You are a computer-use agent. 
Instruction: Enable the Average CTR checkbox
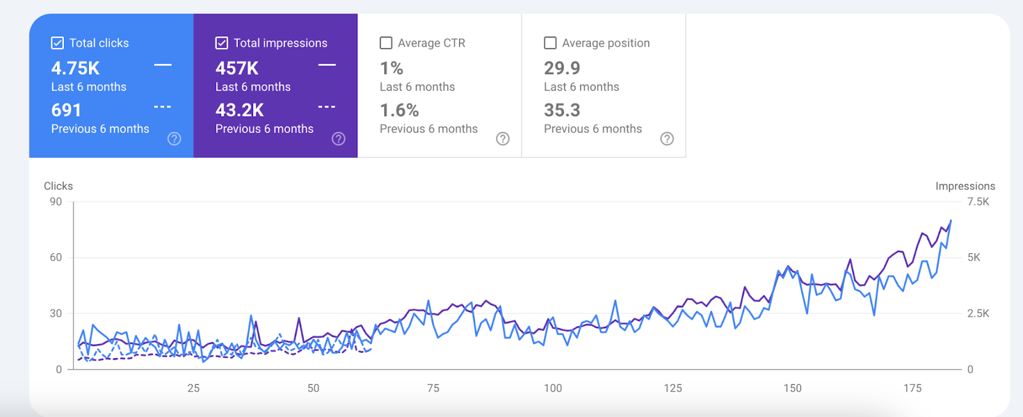pos(386,43)
